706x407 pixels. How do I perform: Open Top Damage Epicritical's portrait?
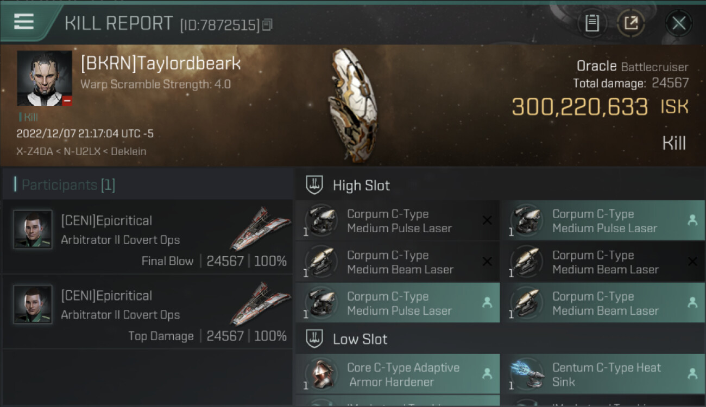point(33,304)
